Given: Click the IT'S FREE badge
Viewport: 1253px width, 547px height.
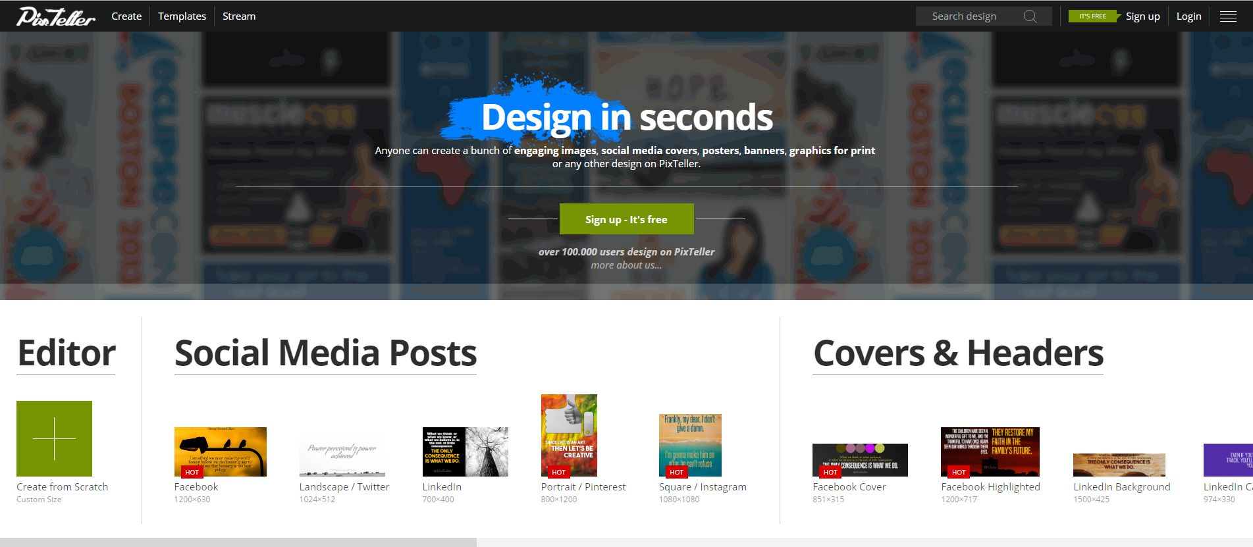Looking at the screenshot, I should coord(1094,16).
